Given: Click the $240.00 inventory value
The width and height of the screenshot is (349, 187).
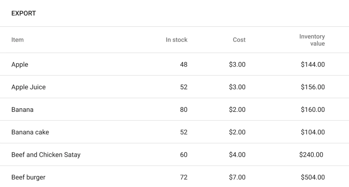Looking at the screenshot, I should (311, 155).
